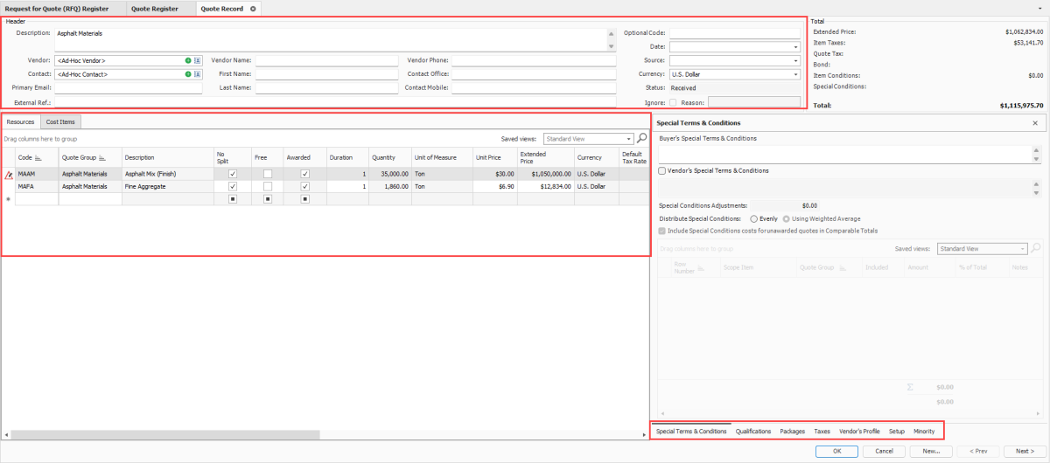Click the Quote Group column sort icon in Resources

coord(103,158)
